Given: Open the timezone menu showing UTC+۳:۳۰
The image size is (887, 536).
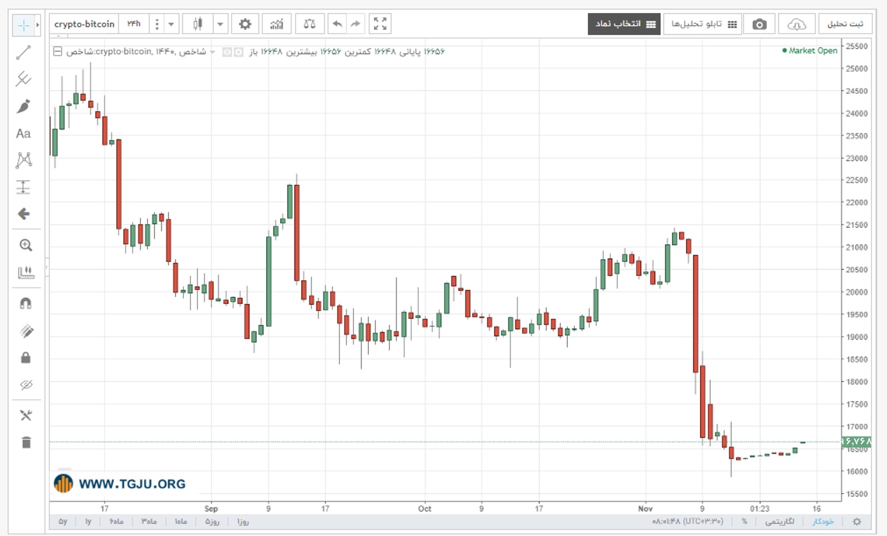Looking at the screenshot, I should pos(688,522).
